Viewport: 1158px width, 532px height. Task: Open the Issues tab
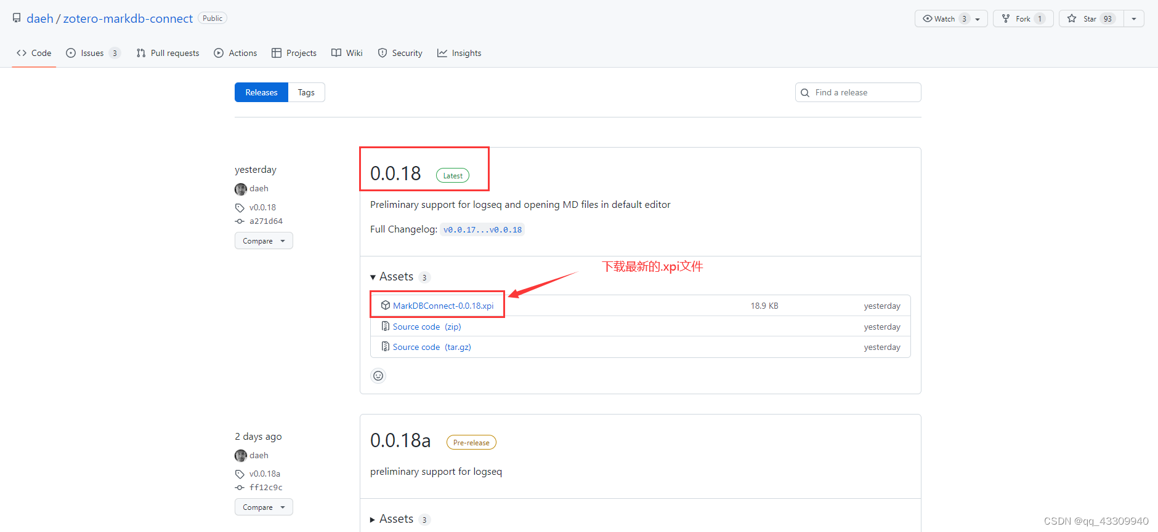pyautogui.click(x=92, y=53)
